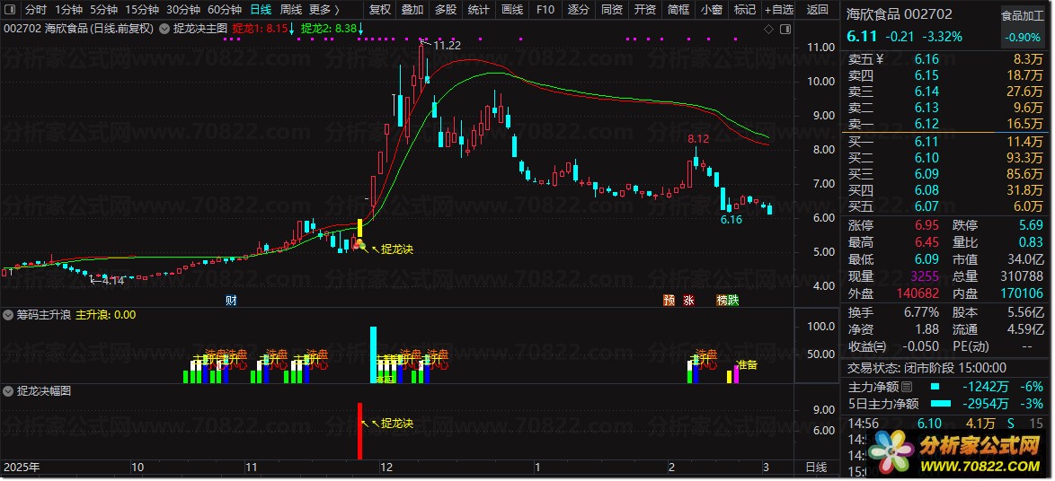Click the tall cyan 主升浪 bar

374,354
